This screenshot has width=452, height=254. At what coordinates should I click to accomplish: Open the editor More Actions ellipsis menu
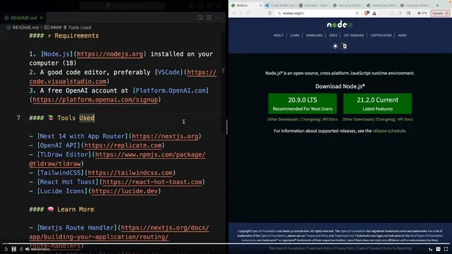click(218, 18)
